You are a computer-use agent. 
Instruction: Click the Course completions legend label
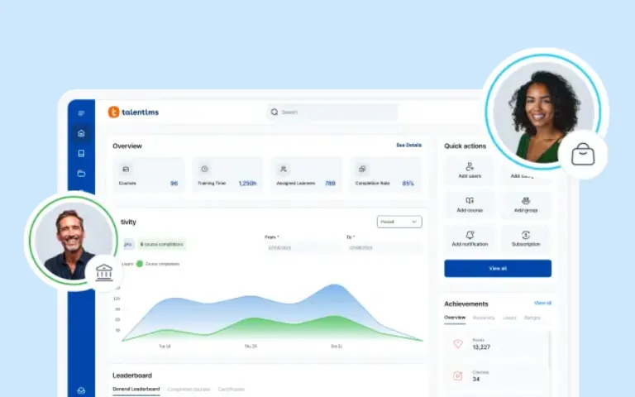(162, 264)
